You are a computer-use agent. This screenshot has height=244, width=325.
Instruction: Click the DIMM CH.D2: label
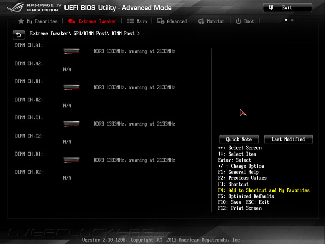coord(29,172)
